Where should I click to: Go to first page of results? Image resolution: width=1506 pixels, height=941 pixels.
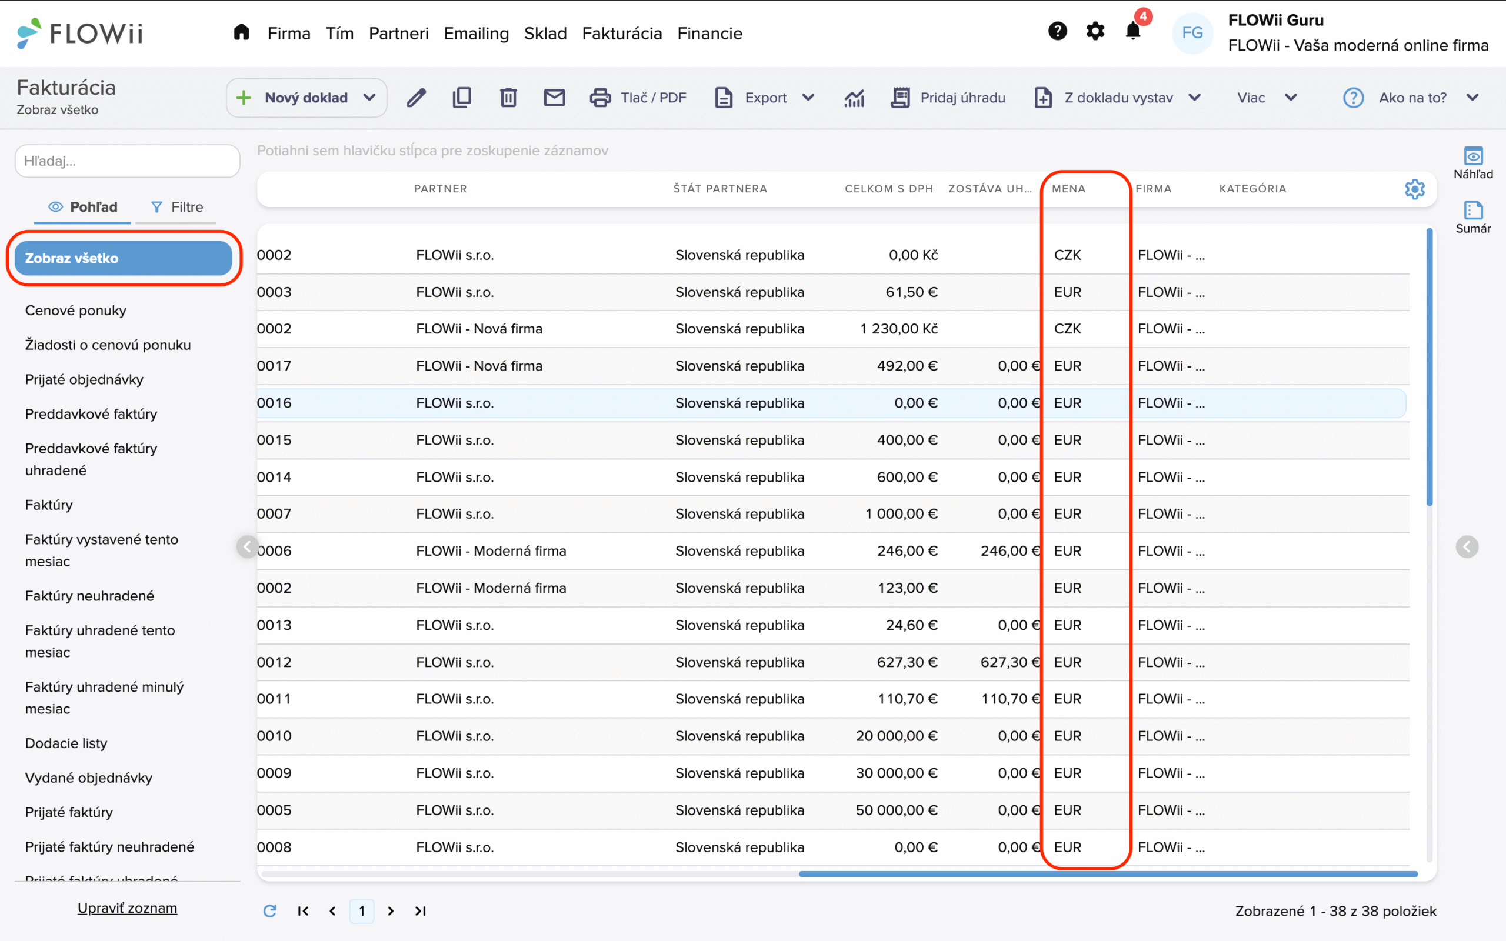coord(303,910)
